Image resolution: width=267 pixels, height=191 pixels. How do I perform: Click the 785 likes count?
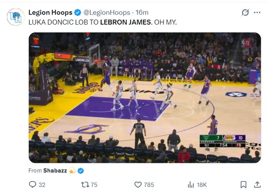149,185
